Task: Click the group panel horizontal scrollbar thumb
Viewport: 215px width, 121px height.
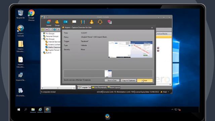Action: coord(58,88)
